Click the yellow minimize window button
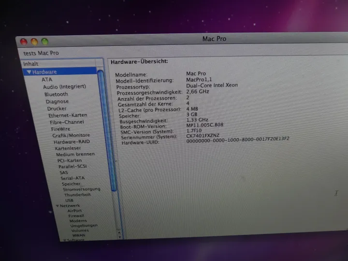This screenshot has height=261, width=348. click(34, 42)
